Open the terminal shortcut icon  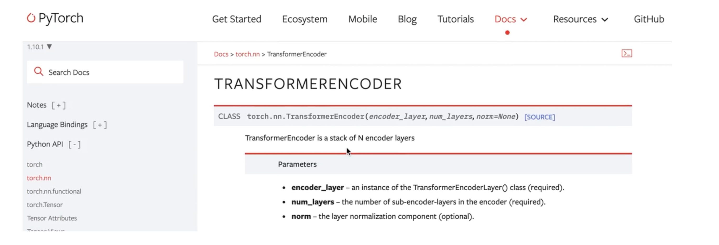click(x=627, y=53)
